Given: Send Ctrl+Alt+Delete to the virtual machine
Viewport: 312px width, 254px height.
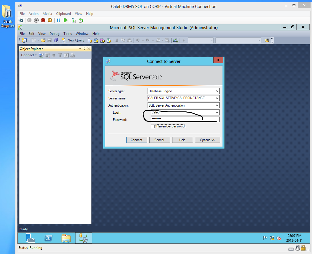Looking at the screenshot, I should [x=21, y=20].
